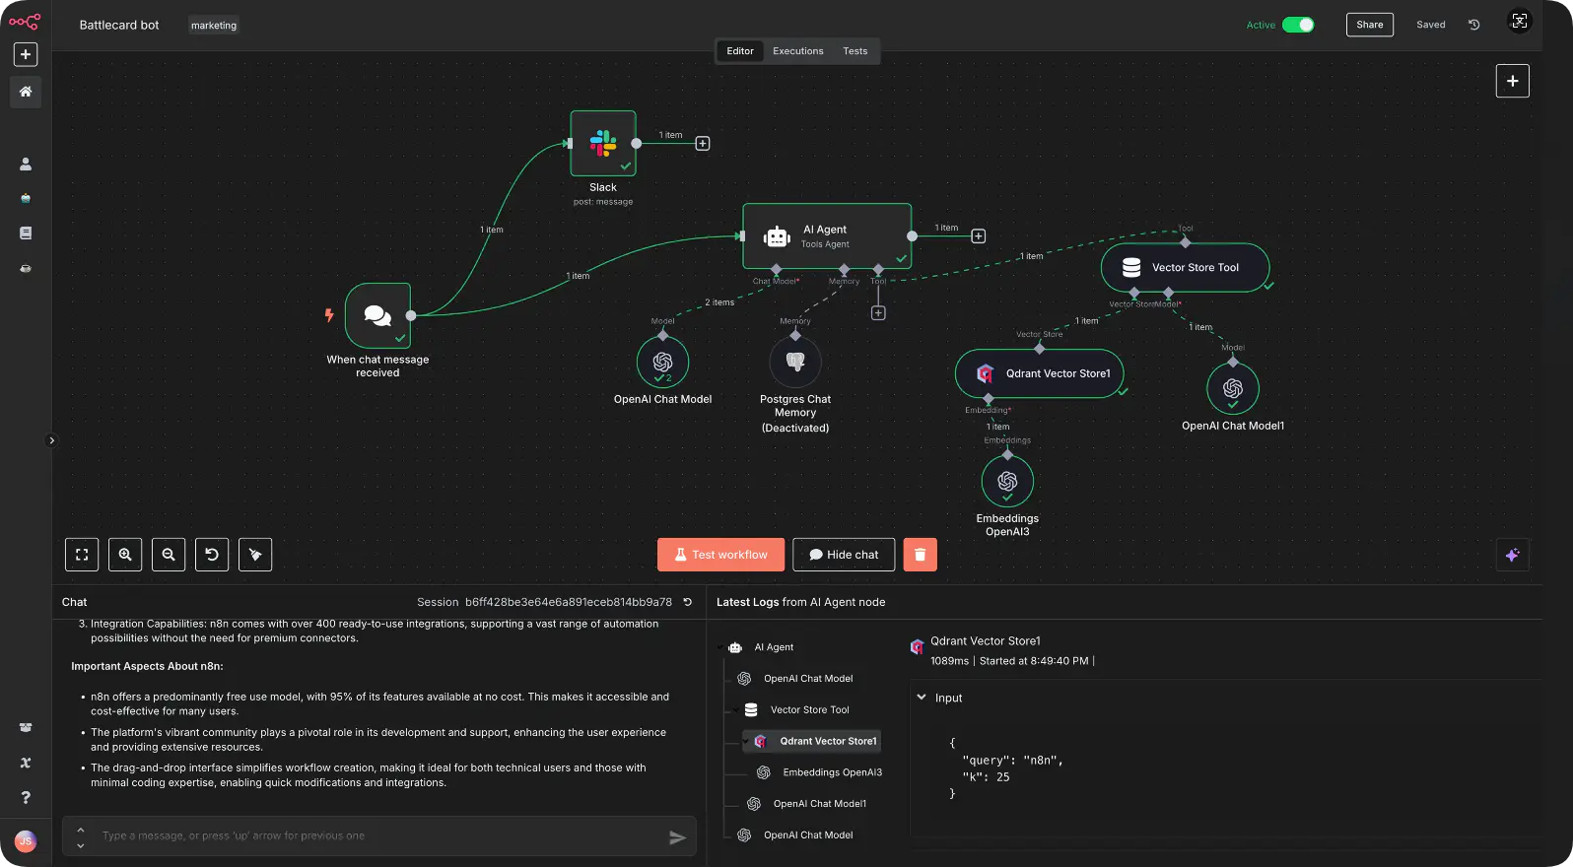
Task: Click the add node plus button on canvas
Action: point(1512,81)
